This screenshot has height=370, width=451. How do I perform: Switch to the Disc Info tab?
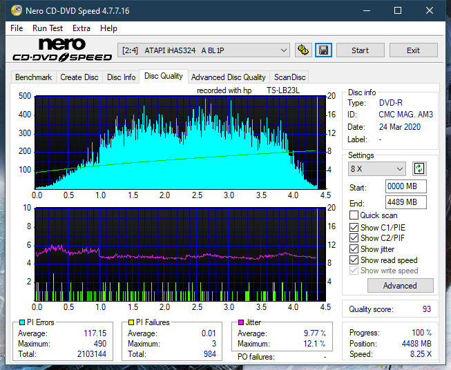coord(121,77)
